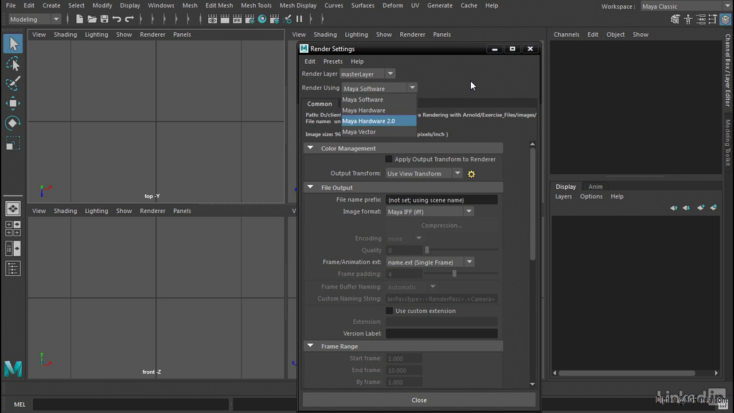This screenshot has height=413, width=734.
Task: Click the File name prefix field
Action: [442, 200]
